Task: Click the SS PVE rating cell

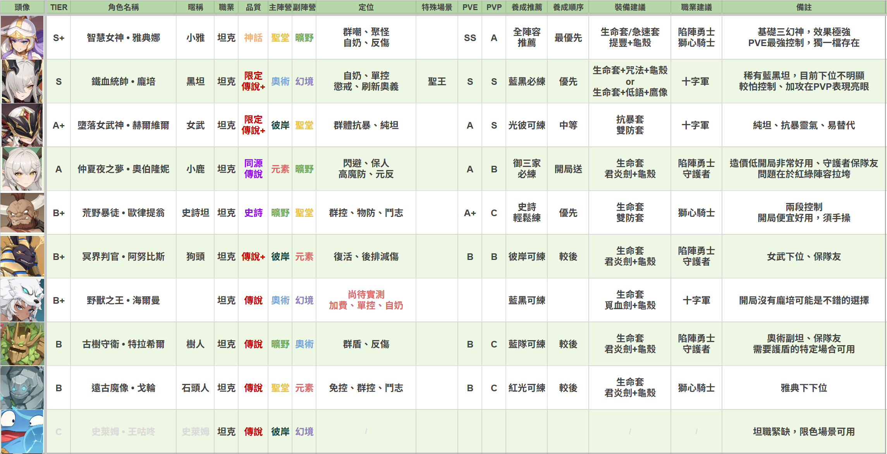Action: point(470,38)
